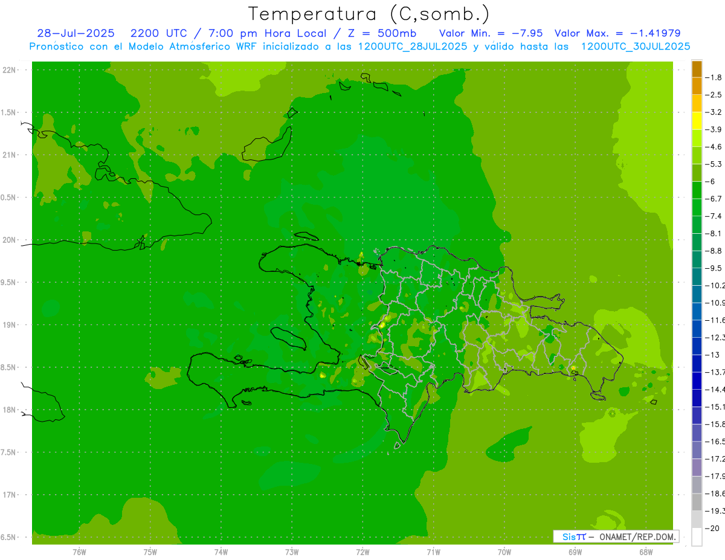Image resolution: width=725 pixels, height=560 pixels.
Task: Select initialization time "1200UTC_28JUL2025"
Action: click(x=413, y=47)
